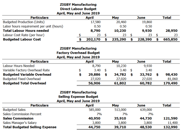
Task: Click April budgeted production 17,580
Action: [x=96, y=22]
